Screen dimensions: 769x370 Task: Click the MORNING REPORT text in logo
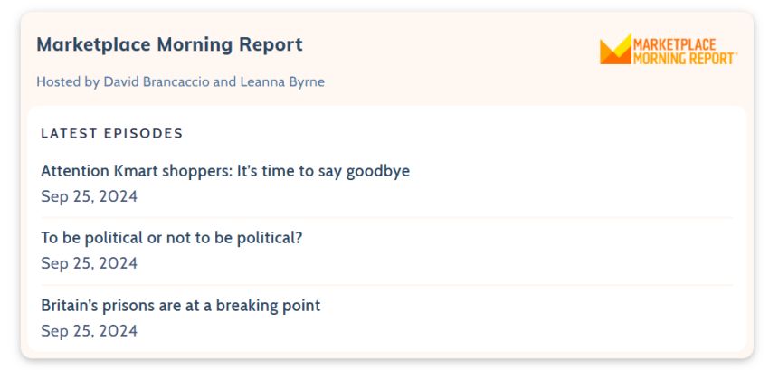pos(684,59)
